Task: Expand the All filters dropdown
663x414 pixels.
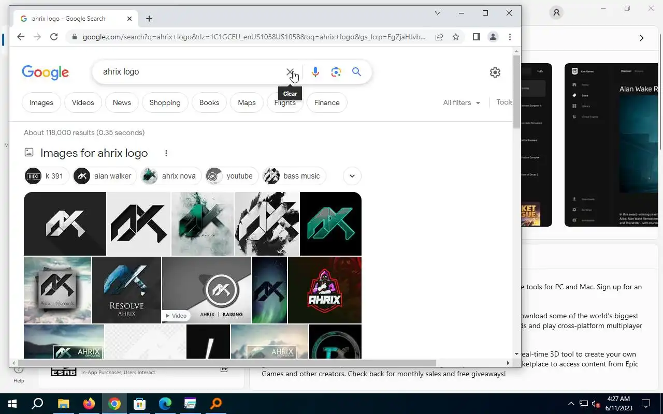Action: click(462, 102)
